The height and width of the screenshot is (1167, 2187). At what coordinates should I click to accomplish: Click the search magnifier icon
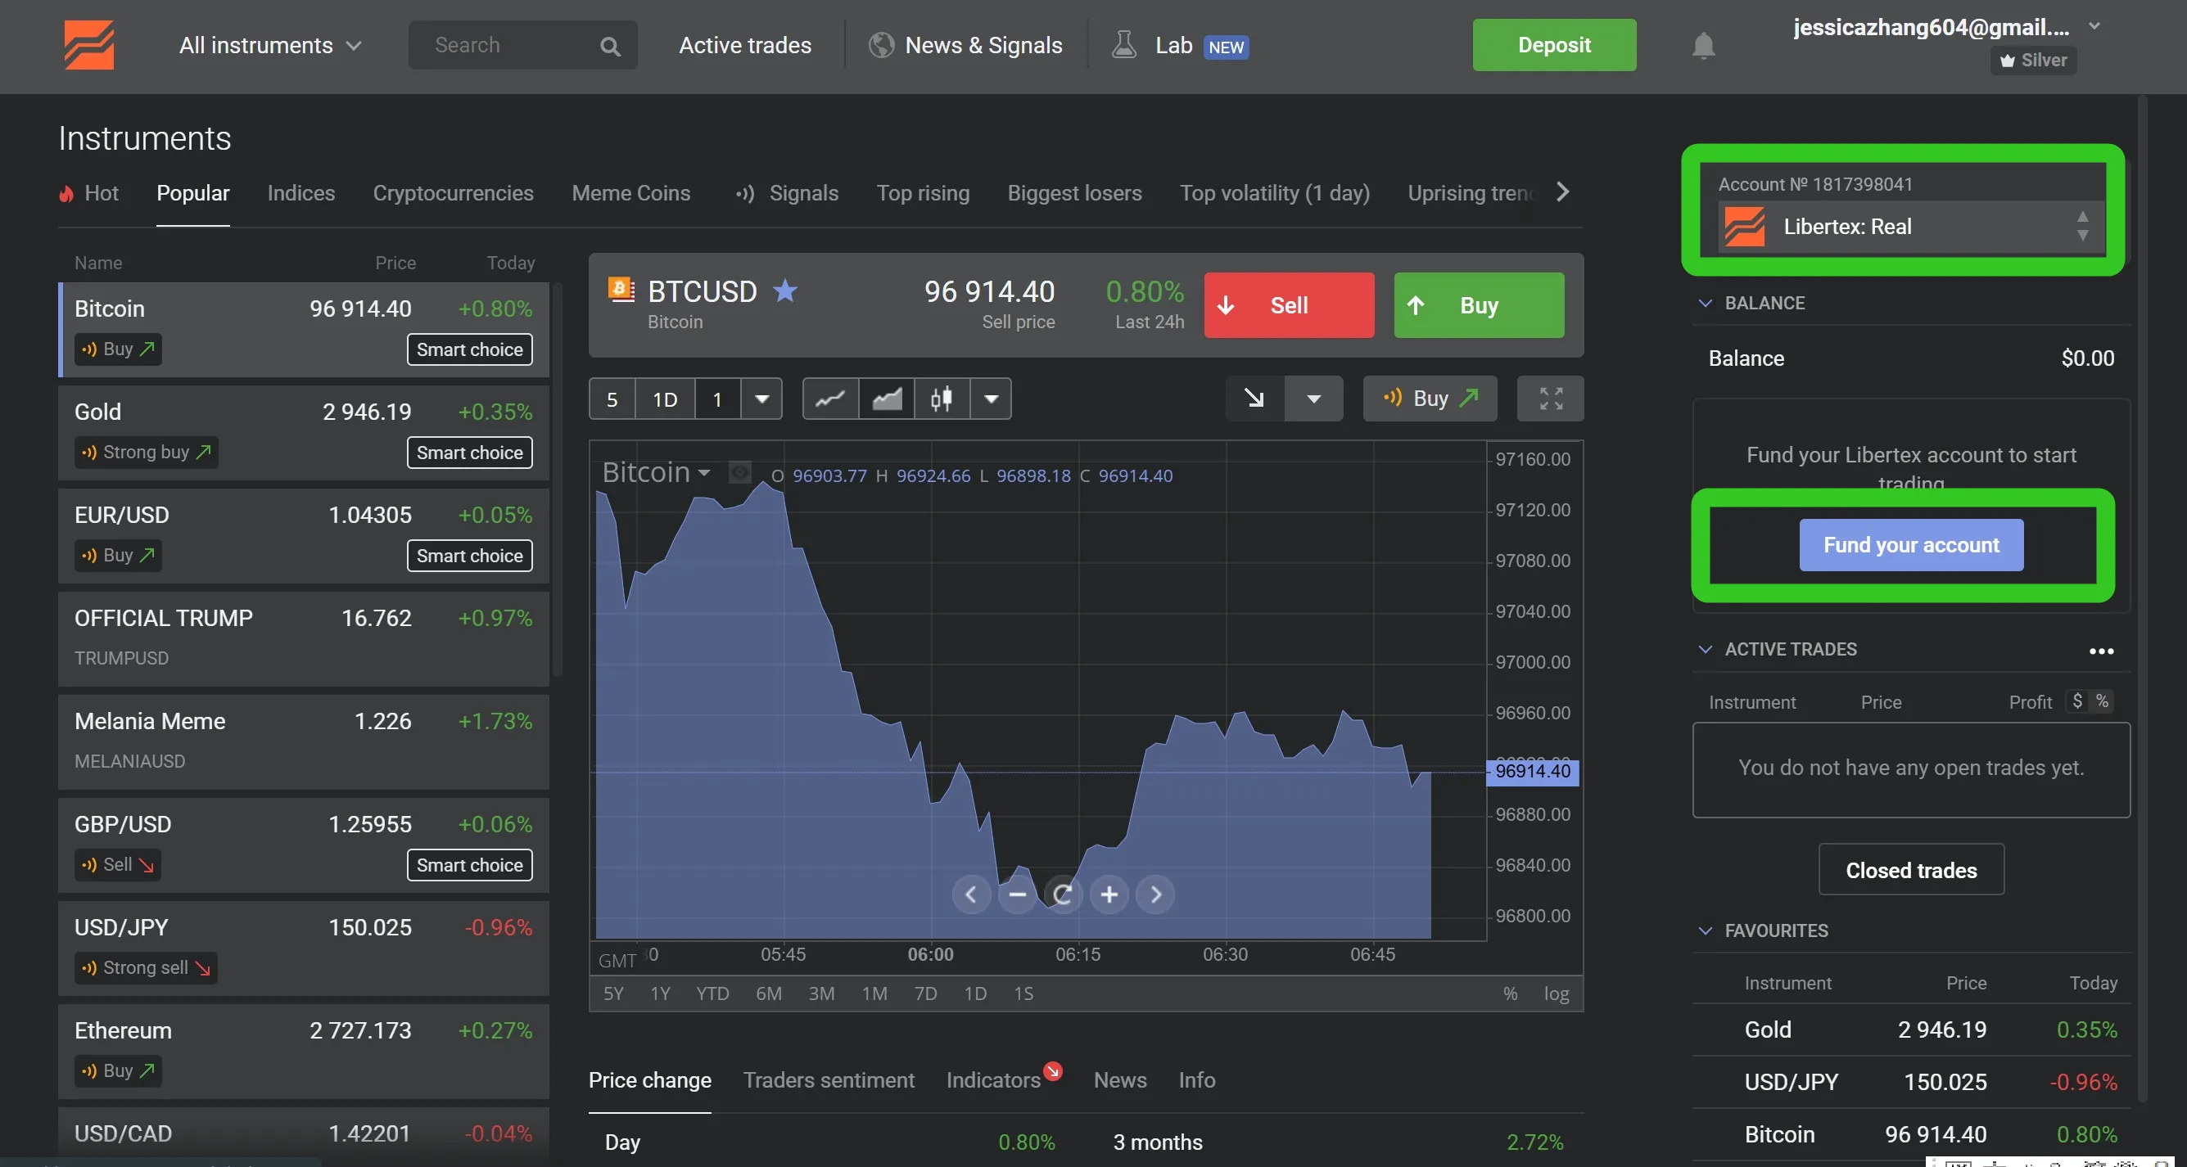[x=609, y=46]
